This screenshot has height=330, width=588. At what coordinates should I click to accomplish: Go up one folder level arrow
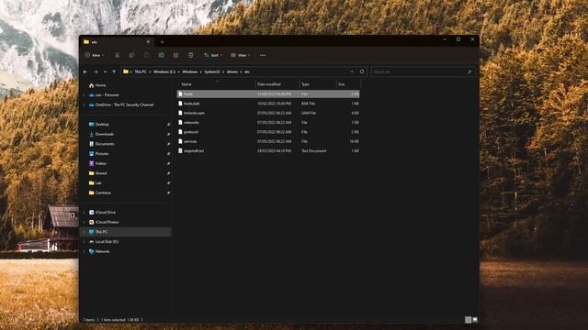(114, 71)
